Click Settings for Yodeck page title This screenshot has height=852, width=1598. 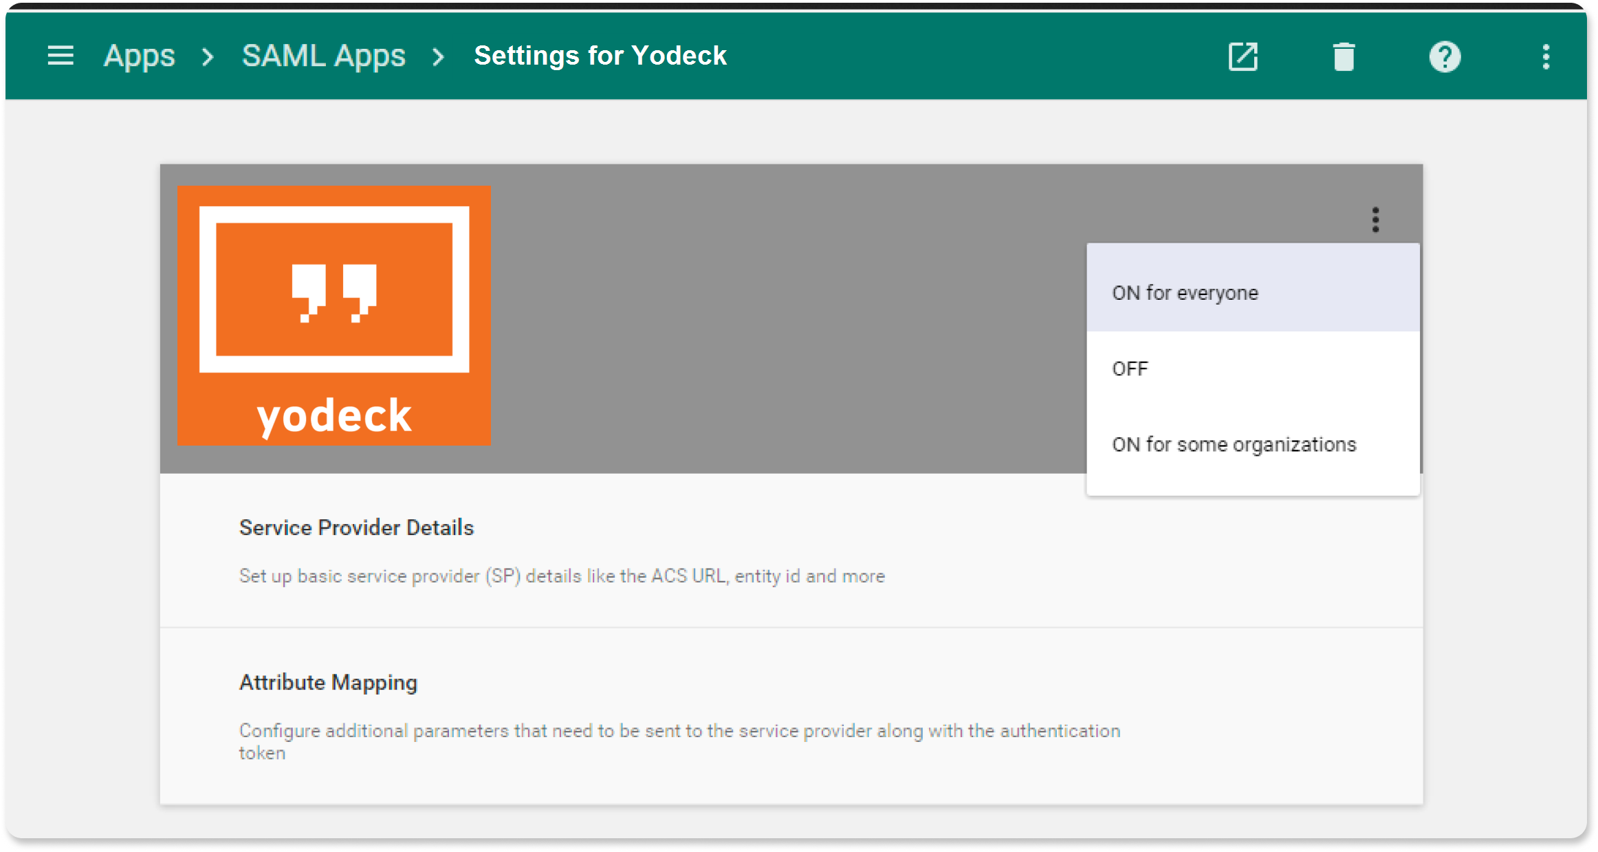(600, 56)
